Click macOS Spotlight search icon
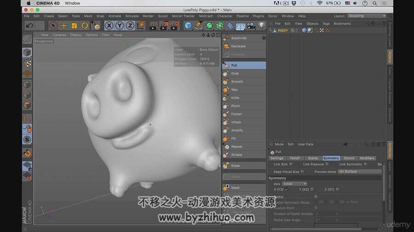Screen dimensions: 414x232 tap(374, 3)
